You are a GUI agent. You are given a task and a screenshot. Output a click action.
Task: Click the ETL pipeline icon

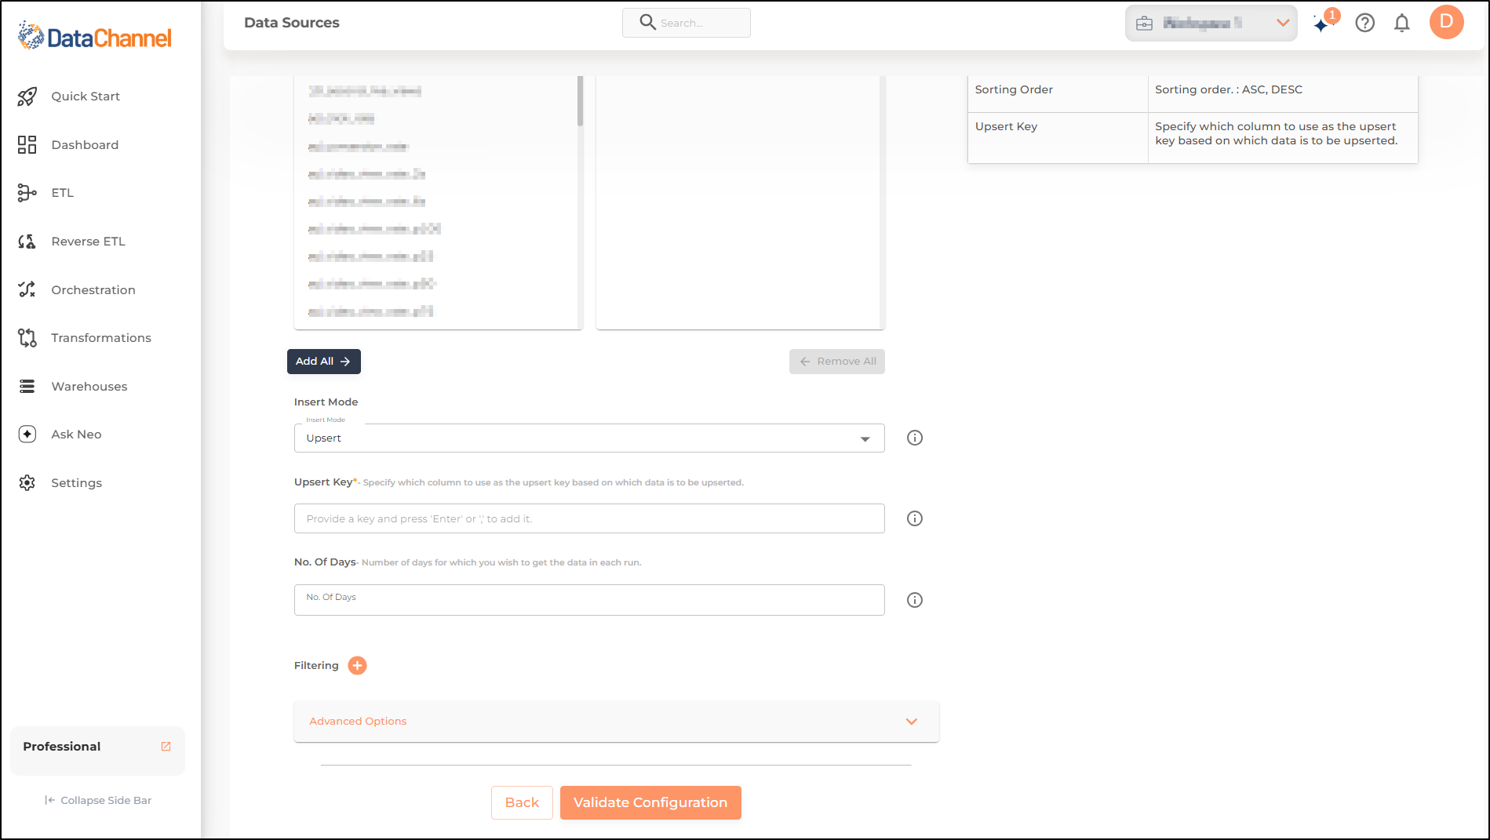point(27,193)
